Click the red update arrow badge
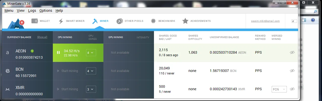The width and height of the screenshot is (322, 101). (22, 23)
